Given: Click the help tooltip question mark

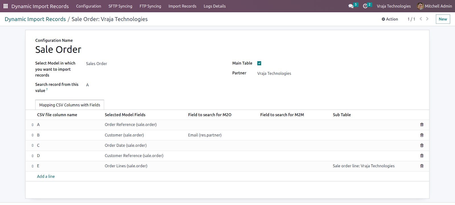Looking at the screenshot, I should 47,89.
